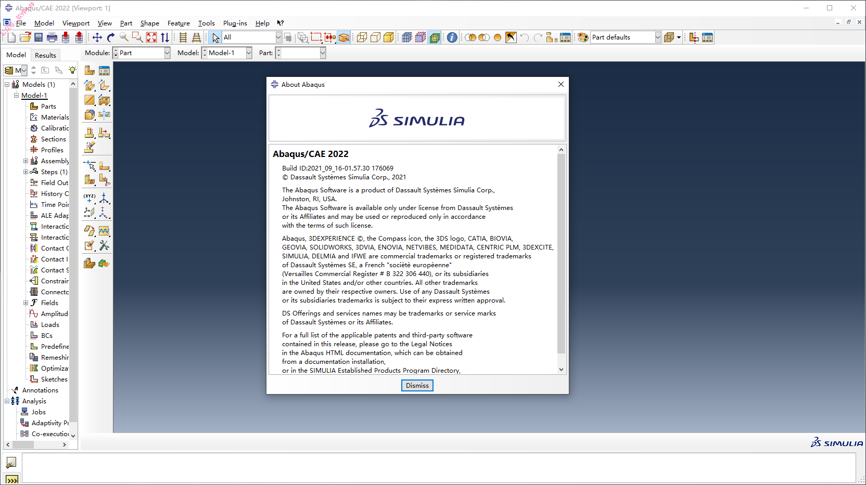Save the model database
The width and height of the screenshot is (866, 485).
point(39,37)
